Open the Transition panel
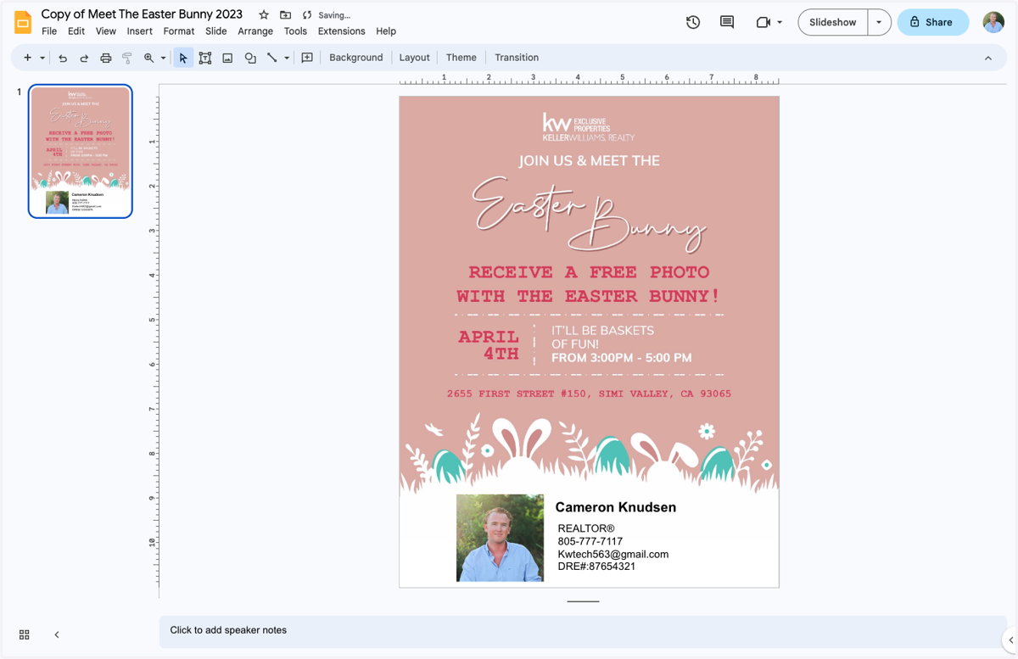This screenshot has width=1018, height=659. (517, 58)
